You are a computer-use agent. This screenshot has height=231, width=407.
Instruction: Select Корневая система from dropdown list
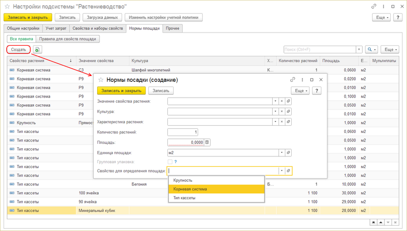click(x=216, y=189)
